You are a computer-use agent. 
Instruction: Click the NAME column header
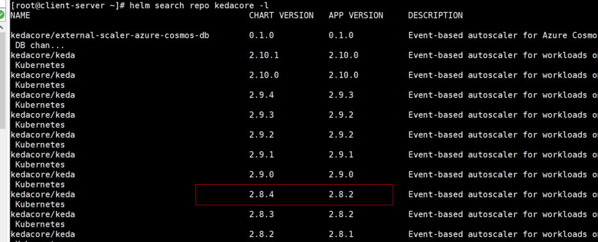click(x=20, y=15)
